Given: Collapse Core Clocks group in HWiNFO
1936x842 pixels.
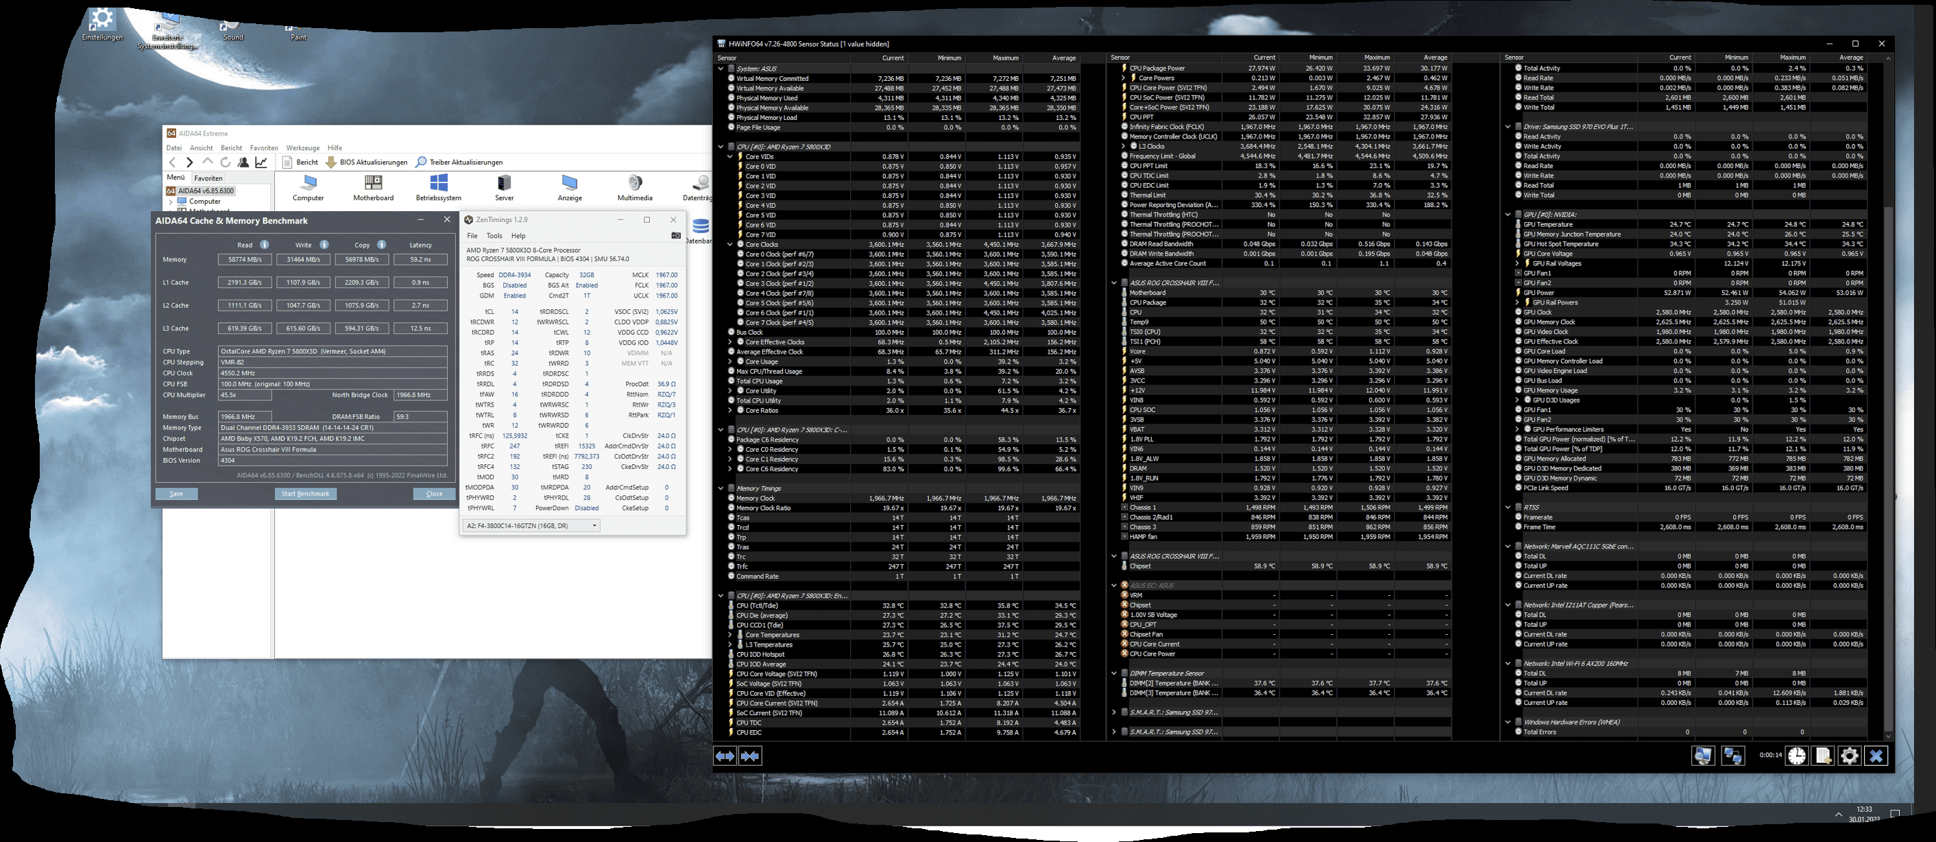Looking at the screenshot, I should click(x=729, y=244).
